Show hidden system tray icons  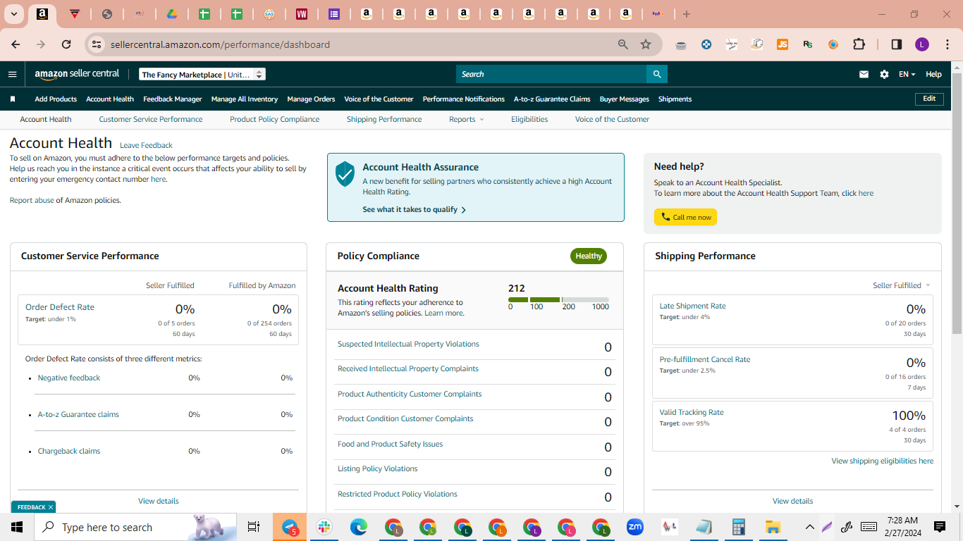coord(809,527)
